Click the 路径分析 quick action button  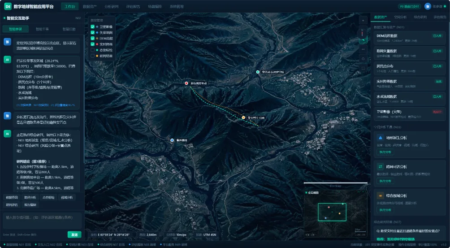(30, 197)
